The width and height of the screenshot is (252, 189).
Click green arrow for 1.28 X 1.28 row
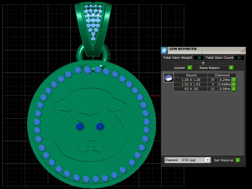click(234, 80)
